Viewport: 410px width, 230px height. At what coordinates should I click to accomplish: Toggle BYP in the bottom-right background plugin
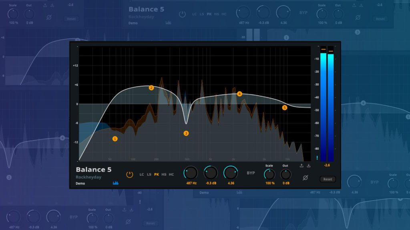click(374, 182)
